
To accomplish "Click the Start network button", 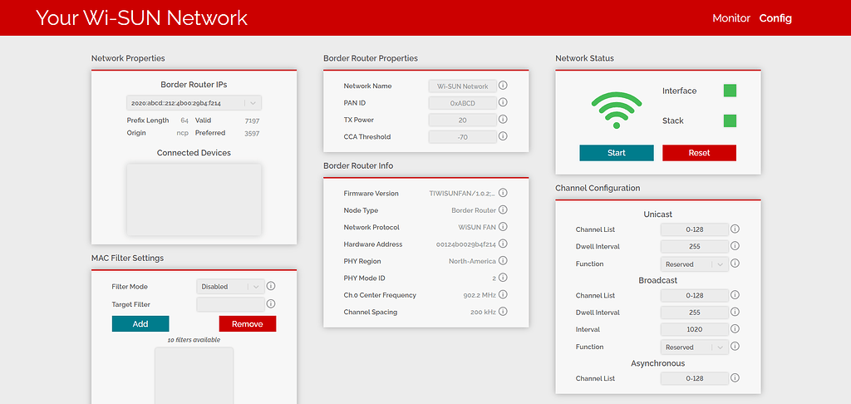I will 617,153.
